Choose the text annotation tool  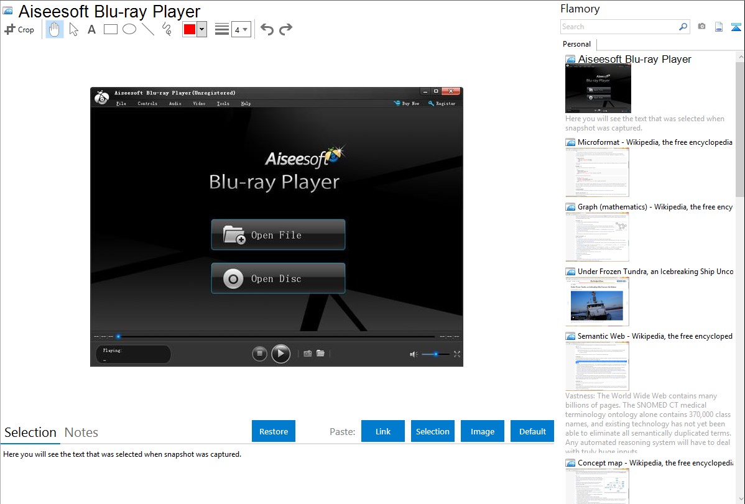tap(91, 29)
